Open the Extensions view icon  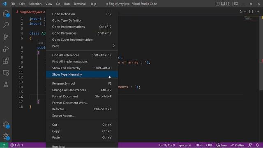6,60
